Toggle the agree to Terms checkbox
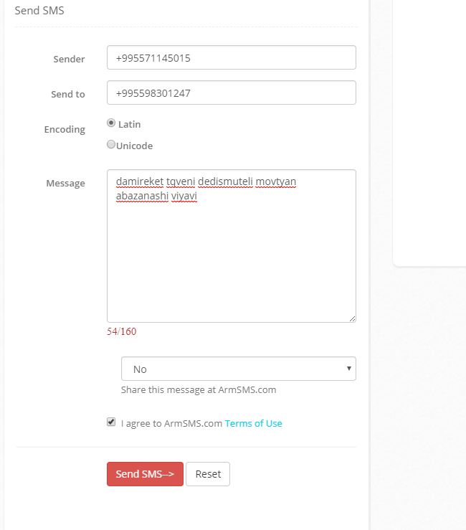Screen dimensions: 466x530 [111, 422]
